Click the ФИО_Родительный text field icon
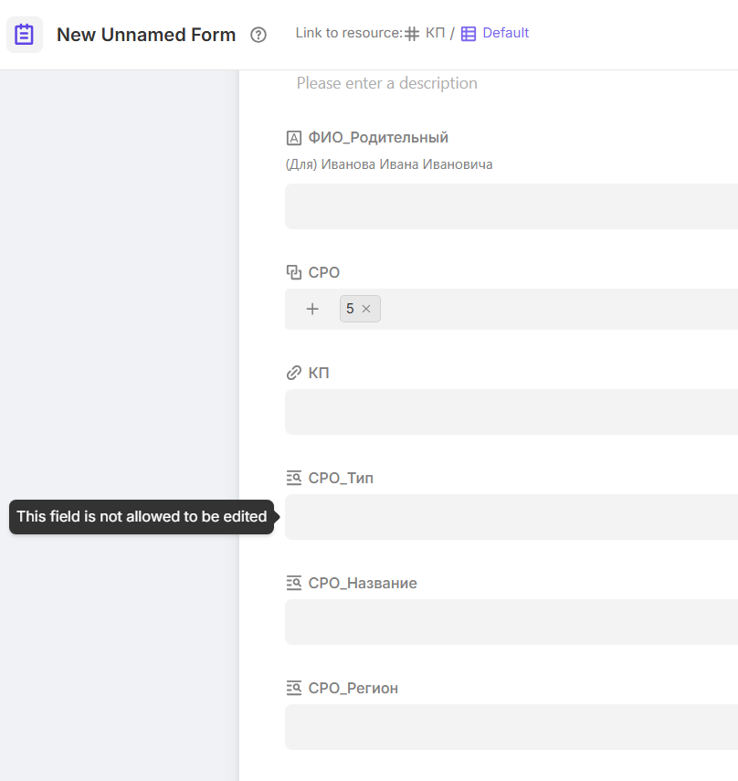738x781 pixels. click(x=294, y=138)
